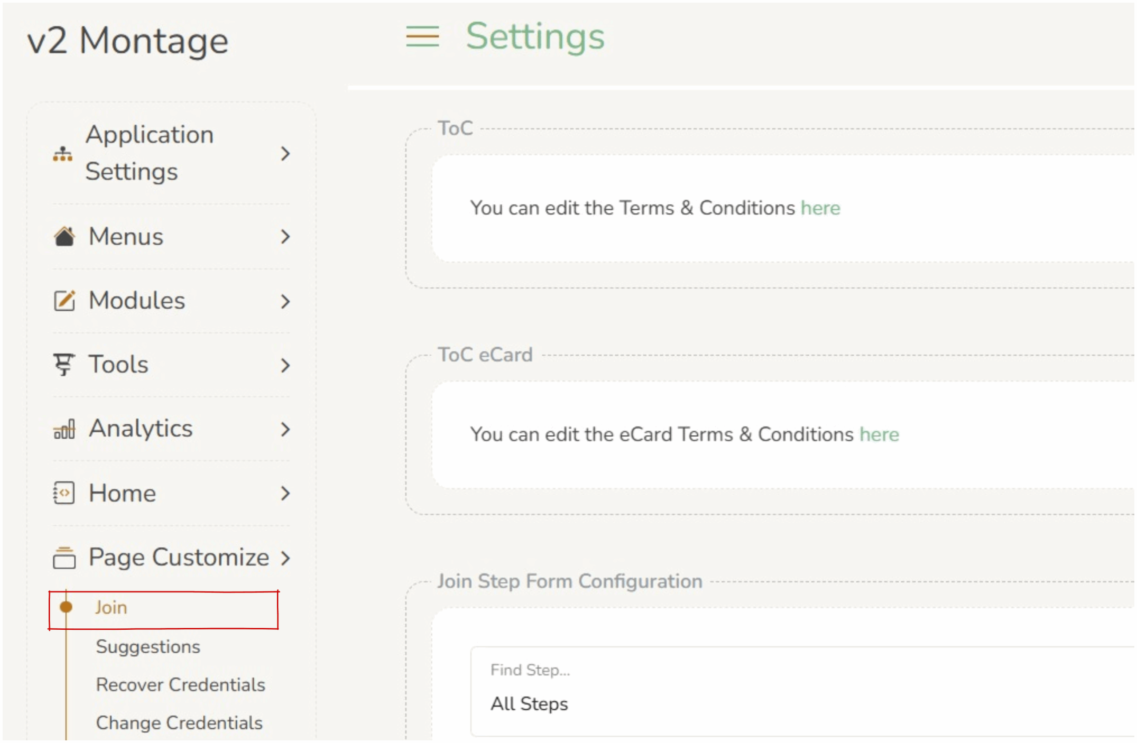Click the Menus house icon

tap(64, 237)
